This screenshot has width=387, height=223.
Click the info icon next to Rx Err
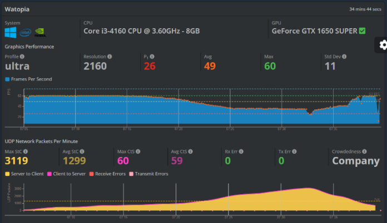(242, 151)
